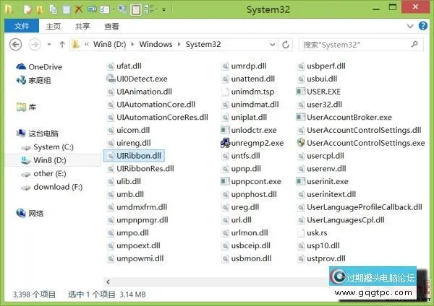This screenshot has height=306, width=434.
Task: Open the recent locations dropdown arrow
Action: tap(48, 44)
